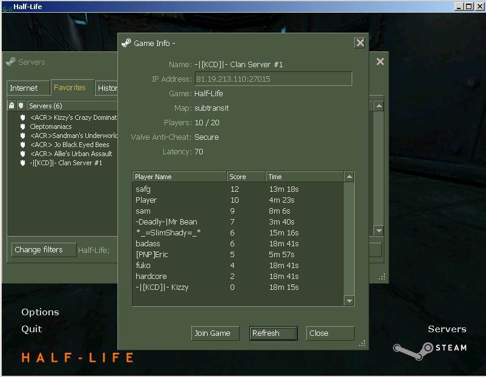Image resolution: width=486 pixels, height=377 pixels.
Task: Select player *_=SlimShady=_*
Action: pos(238,232)
